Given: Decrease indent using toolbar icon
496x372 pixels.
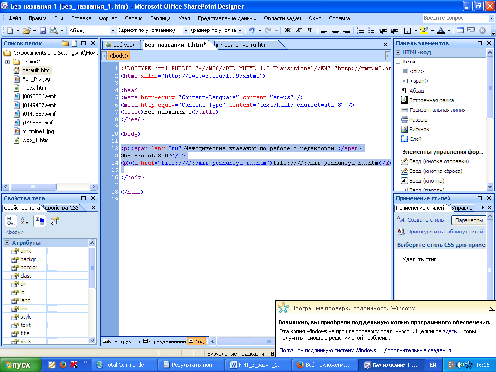Looking at the screenshot, I should coord(383,31).
